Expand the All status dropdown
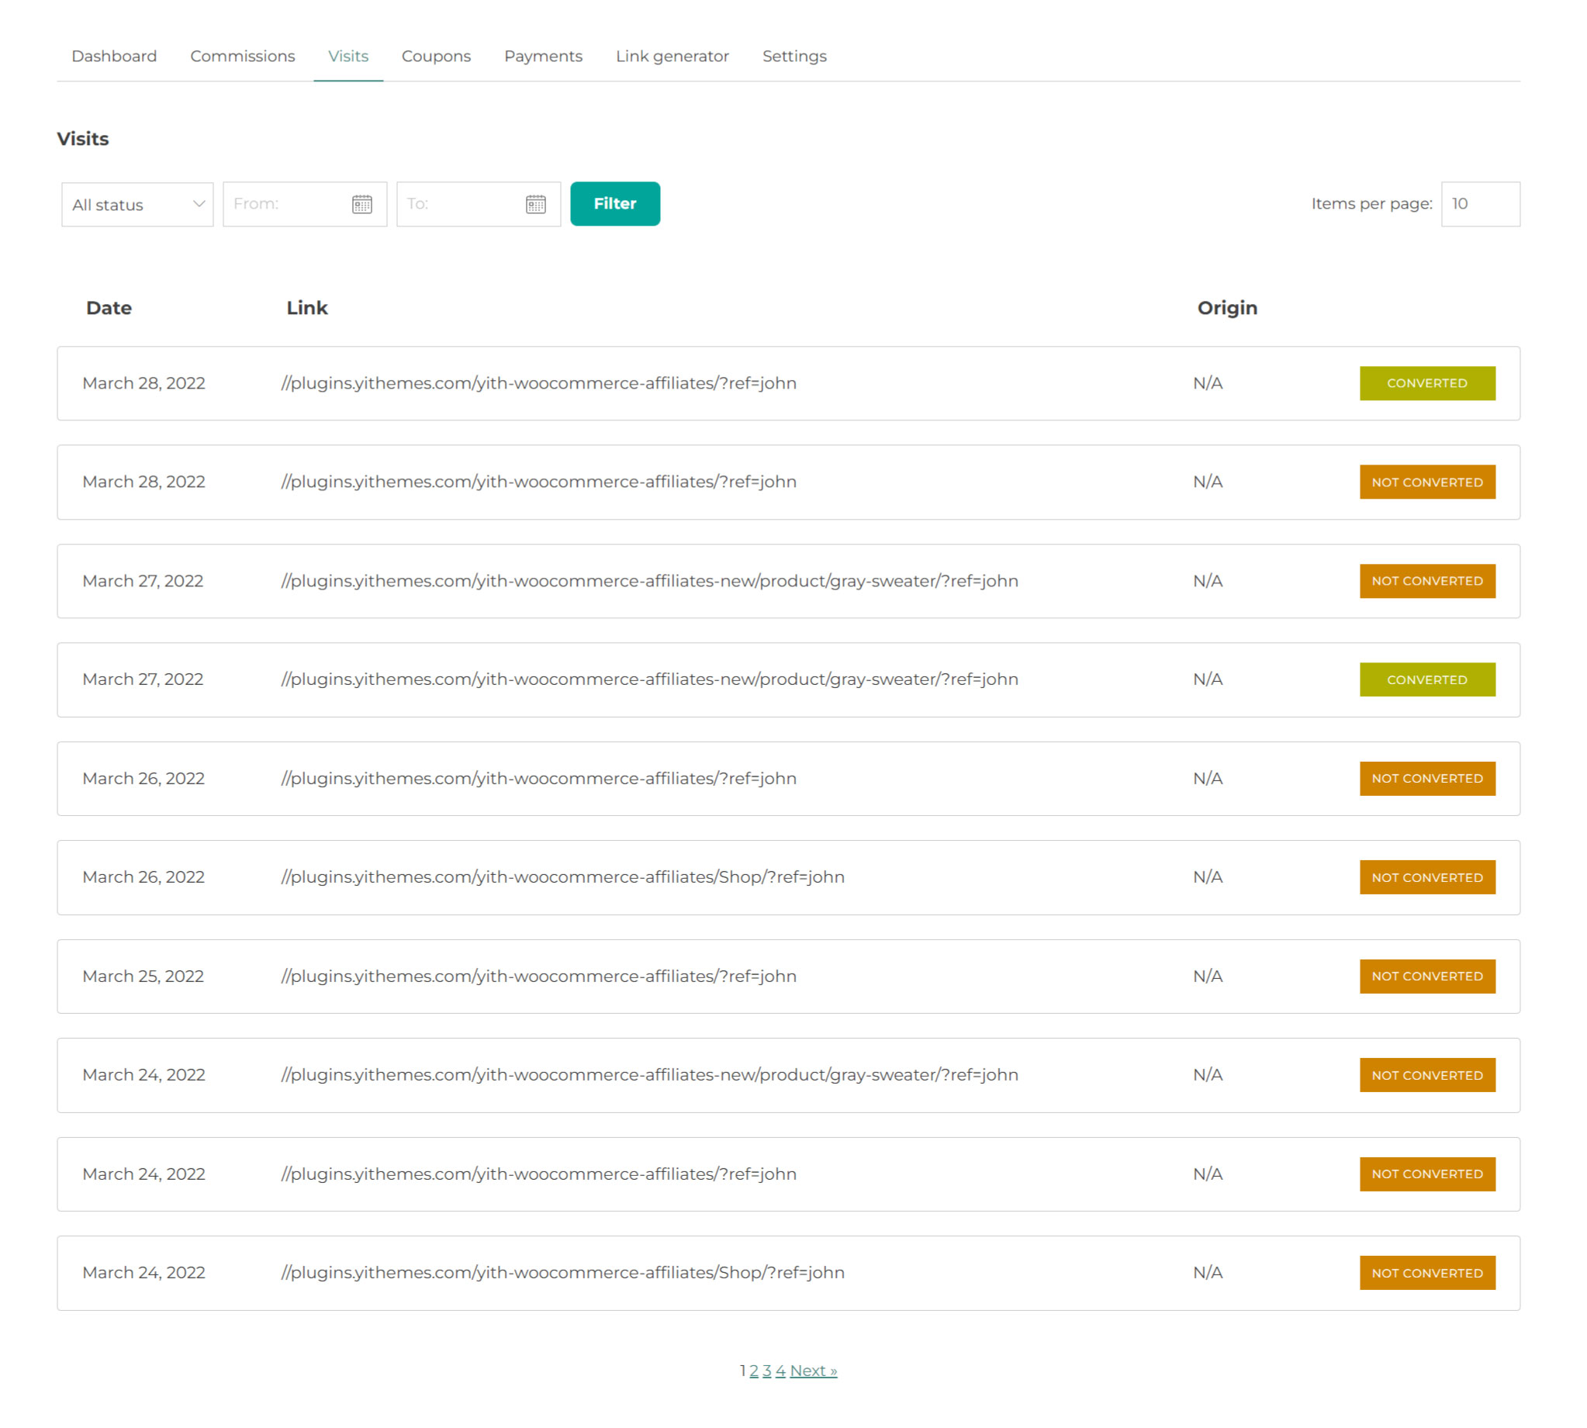Viewport: 1587px width, 1428px height. click(x=137, y=204)
